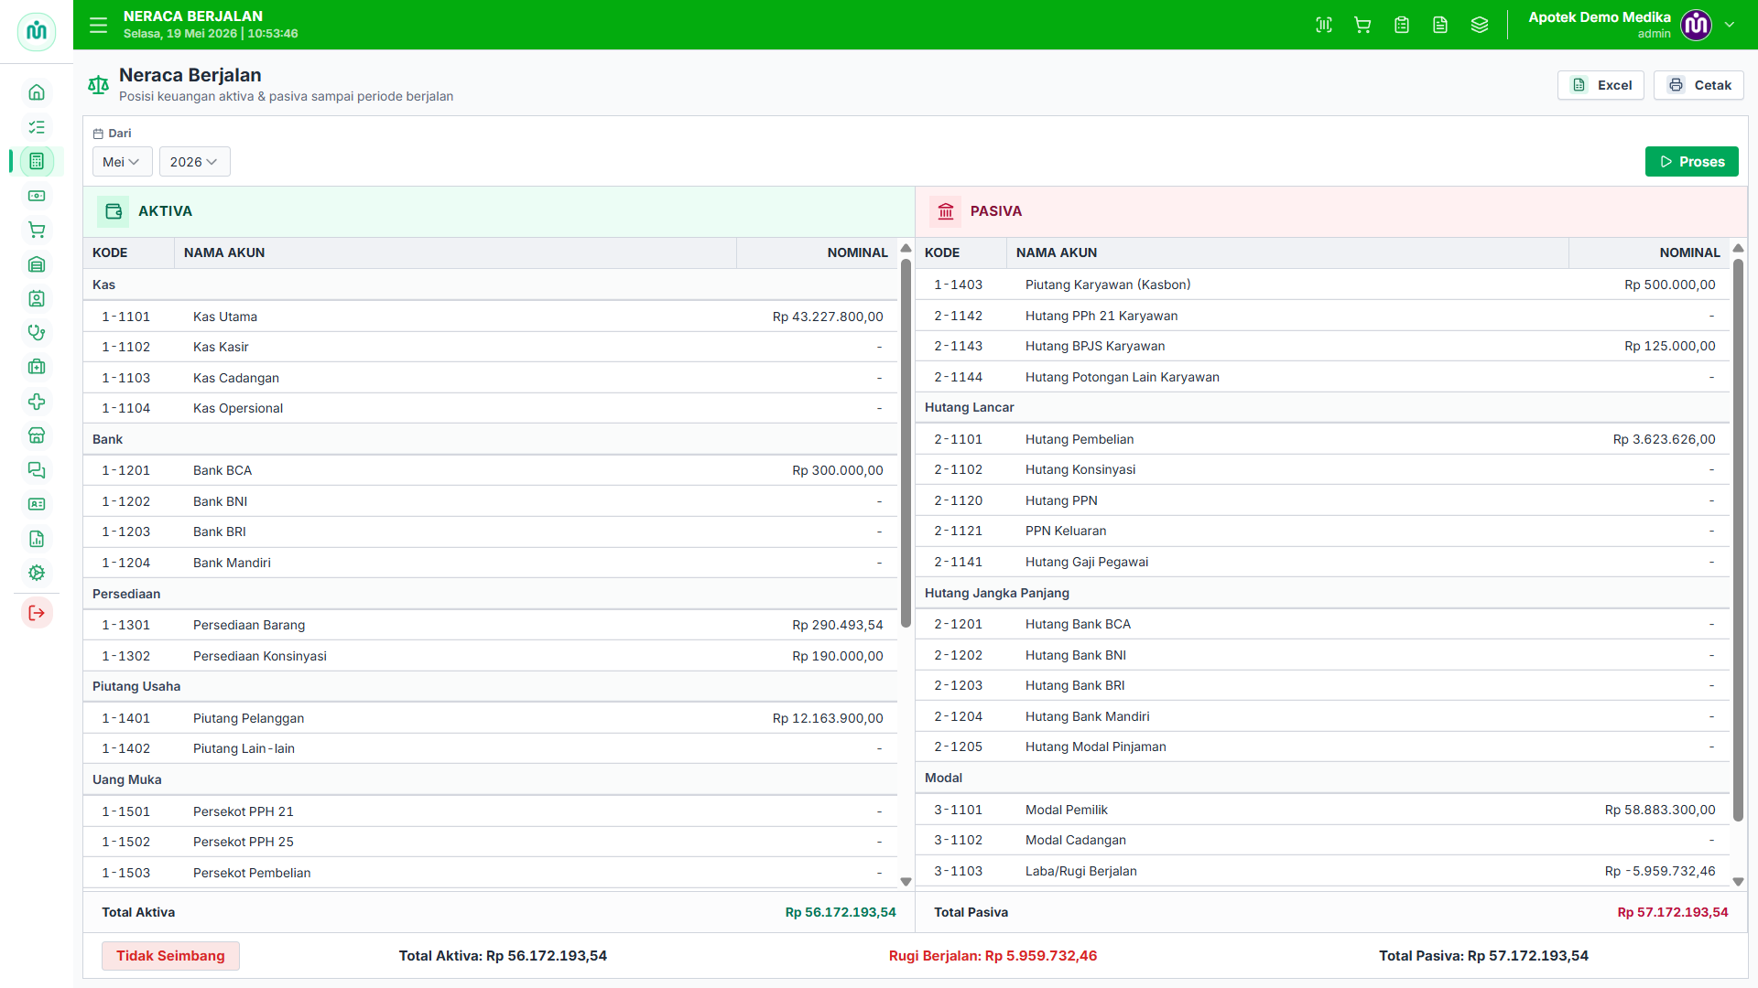Select the calculator accounting icon in sidebar

(37, 161)
